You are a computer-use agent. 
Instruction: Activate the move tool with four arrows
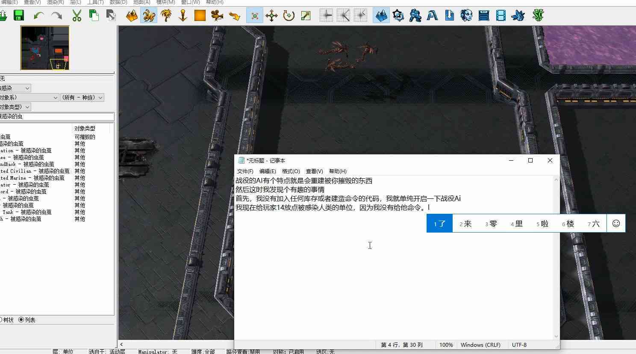(x=272, y=16)
